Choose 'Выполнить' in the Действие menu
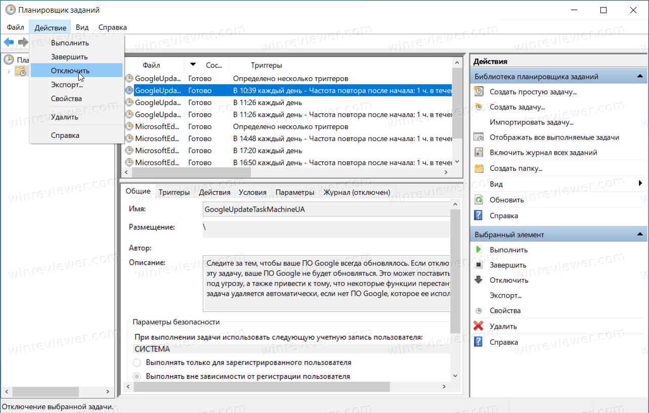Image resolution: width=649 pixels, height=413 pixels. [x=77, y=42]
